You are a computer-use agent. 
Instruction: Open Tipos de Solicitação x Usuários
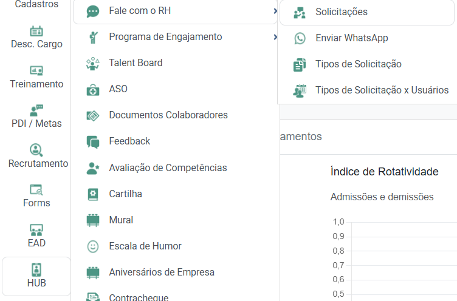tap(382, 90)
